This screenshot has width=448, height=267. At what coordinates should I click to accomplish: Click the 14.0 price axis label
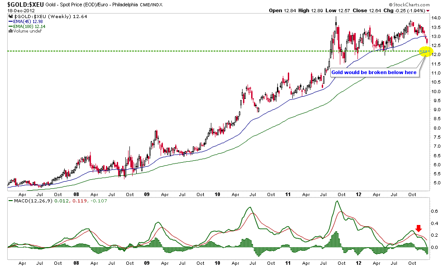[x=437, y=18]
